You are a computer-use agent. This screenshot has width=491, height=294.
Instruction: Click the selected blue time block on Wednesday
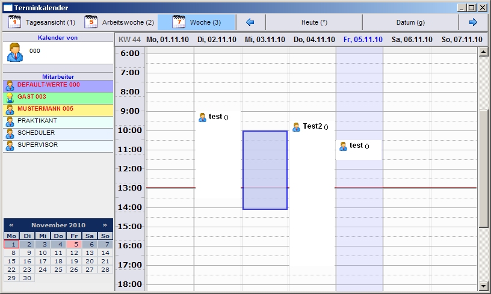265,170
